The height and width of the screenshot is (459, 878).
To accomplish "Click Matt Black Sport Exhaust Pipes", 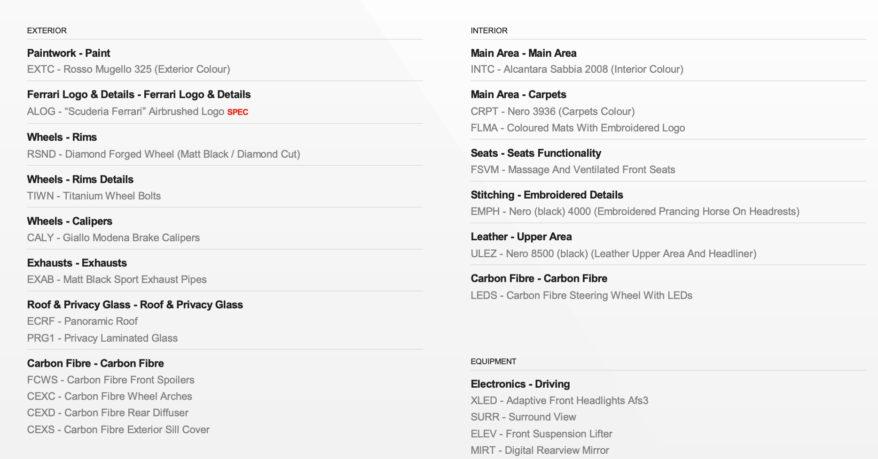I will (117, 280).
